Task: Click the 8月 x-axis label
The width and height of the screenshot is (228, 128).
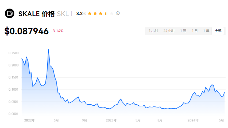Action: [x=160, y=120]
